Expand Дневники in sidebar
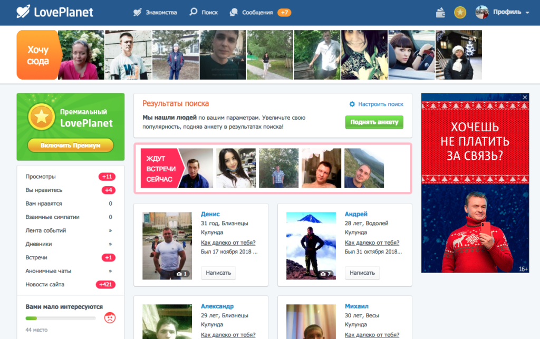This screenshot has width=540, height=339. point(110,244)
